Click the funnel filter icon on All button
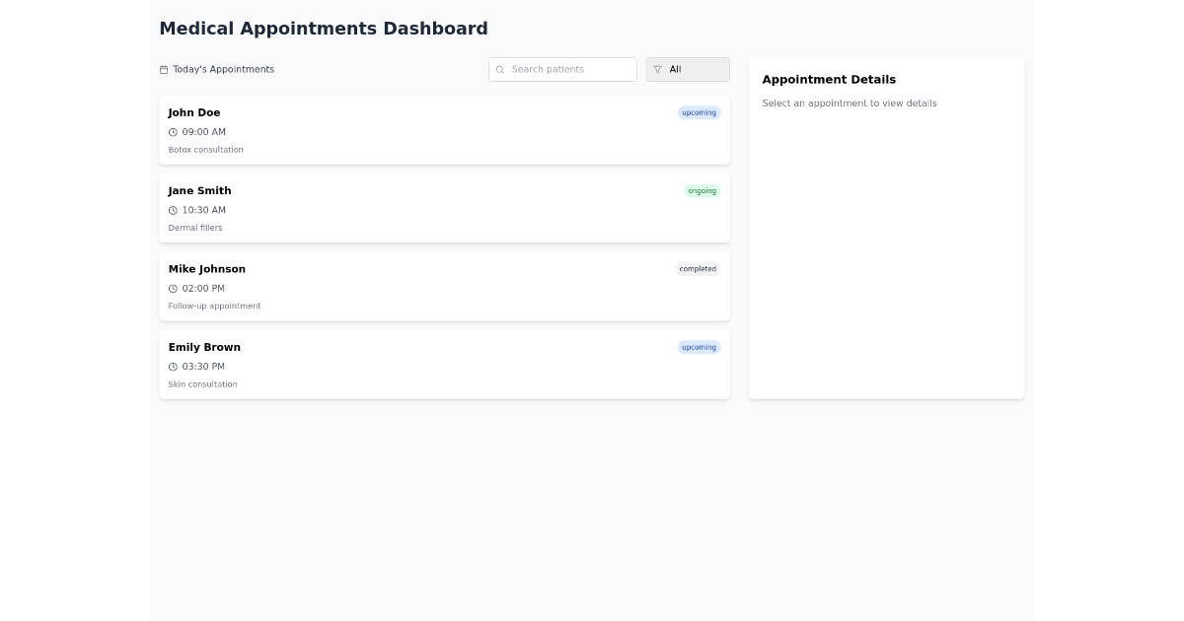Image resolution: width=1184 pixels, height=621 pixels. 657,69
